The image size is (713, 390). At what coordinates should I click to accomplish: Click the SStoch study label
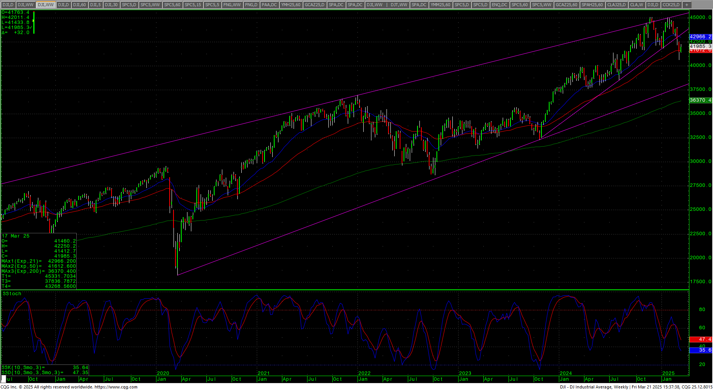[12, 294]
